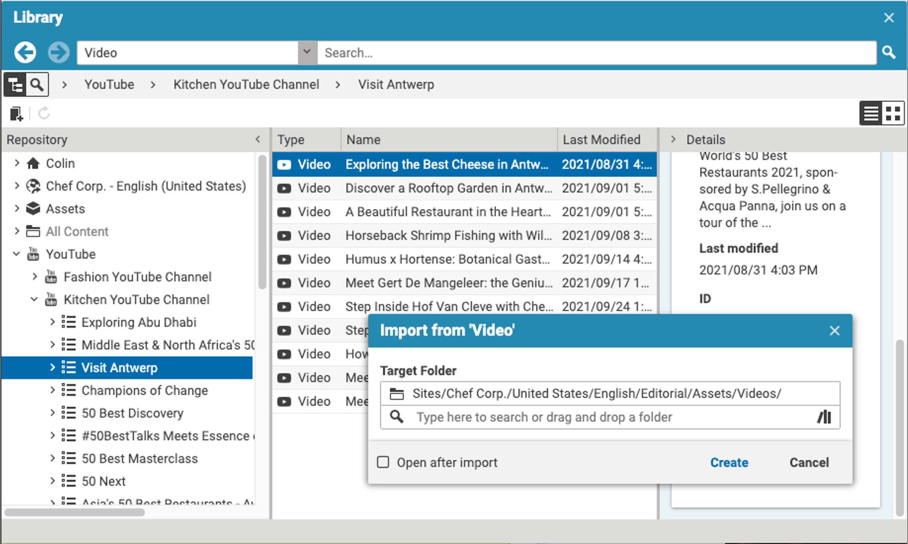Switch to repository tree mode icon
The height and width of the screenshot is (544, 908).
15,84
